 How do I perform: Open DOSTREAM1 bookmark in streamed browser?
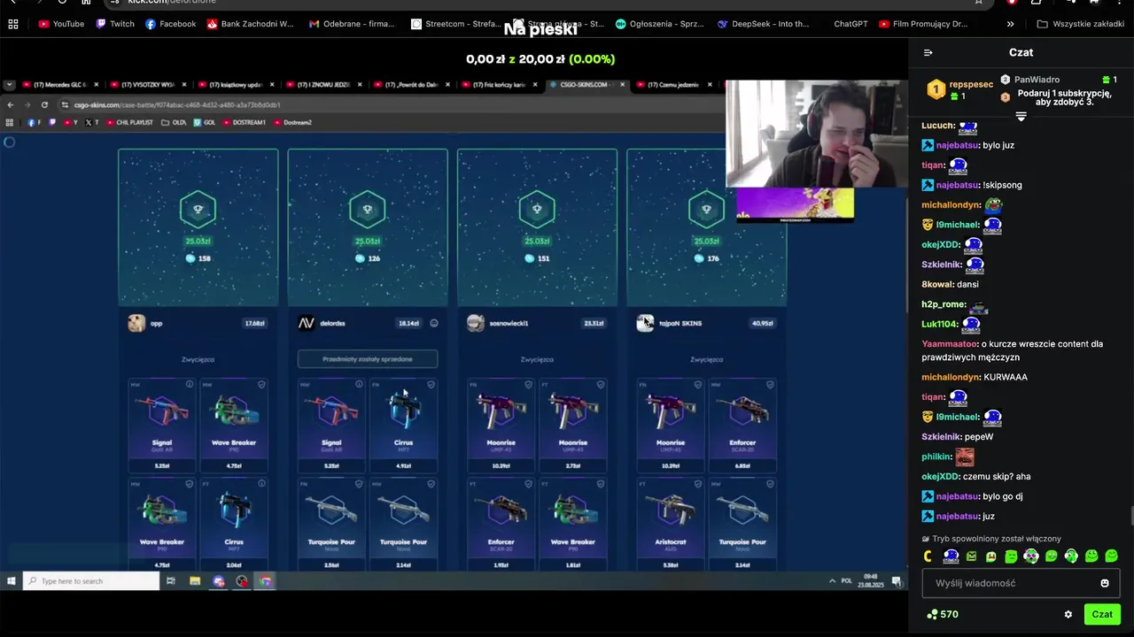click(x=245, y=122)
